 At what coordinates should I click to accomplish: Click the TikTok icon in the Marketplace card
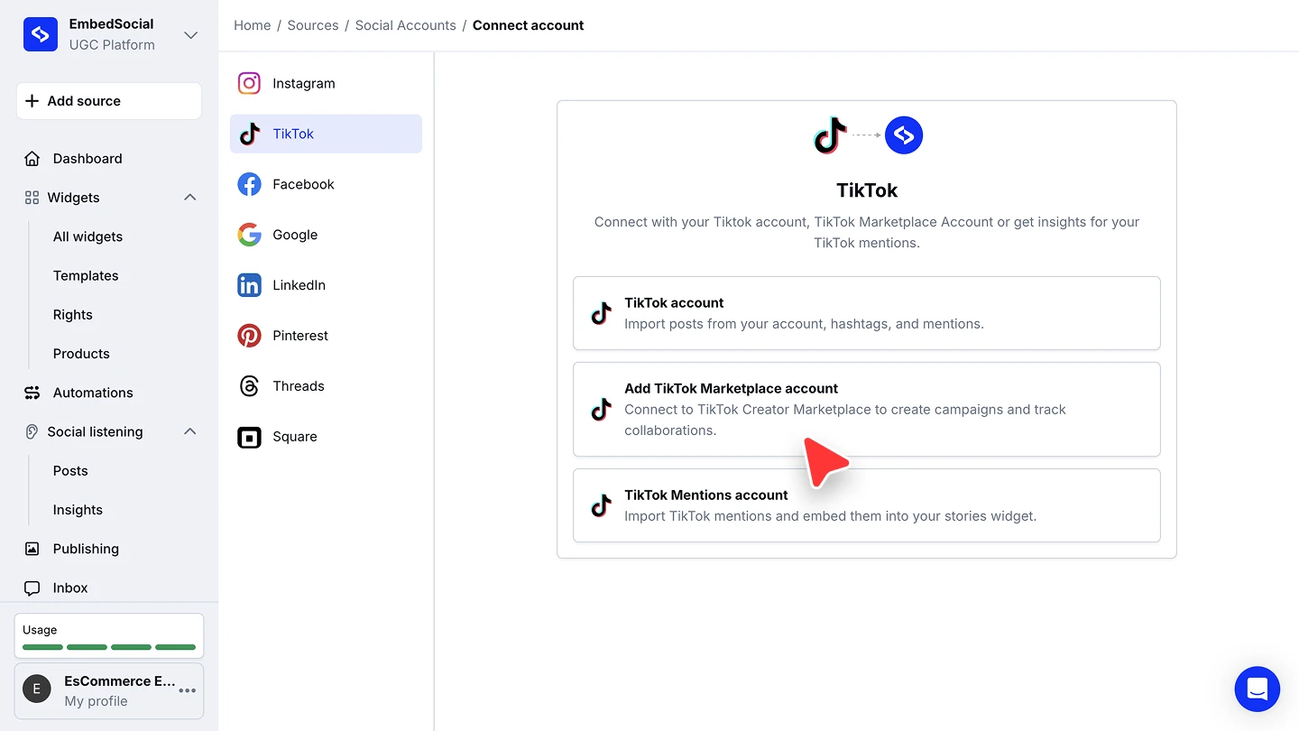(x=601, y=410)
